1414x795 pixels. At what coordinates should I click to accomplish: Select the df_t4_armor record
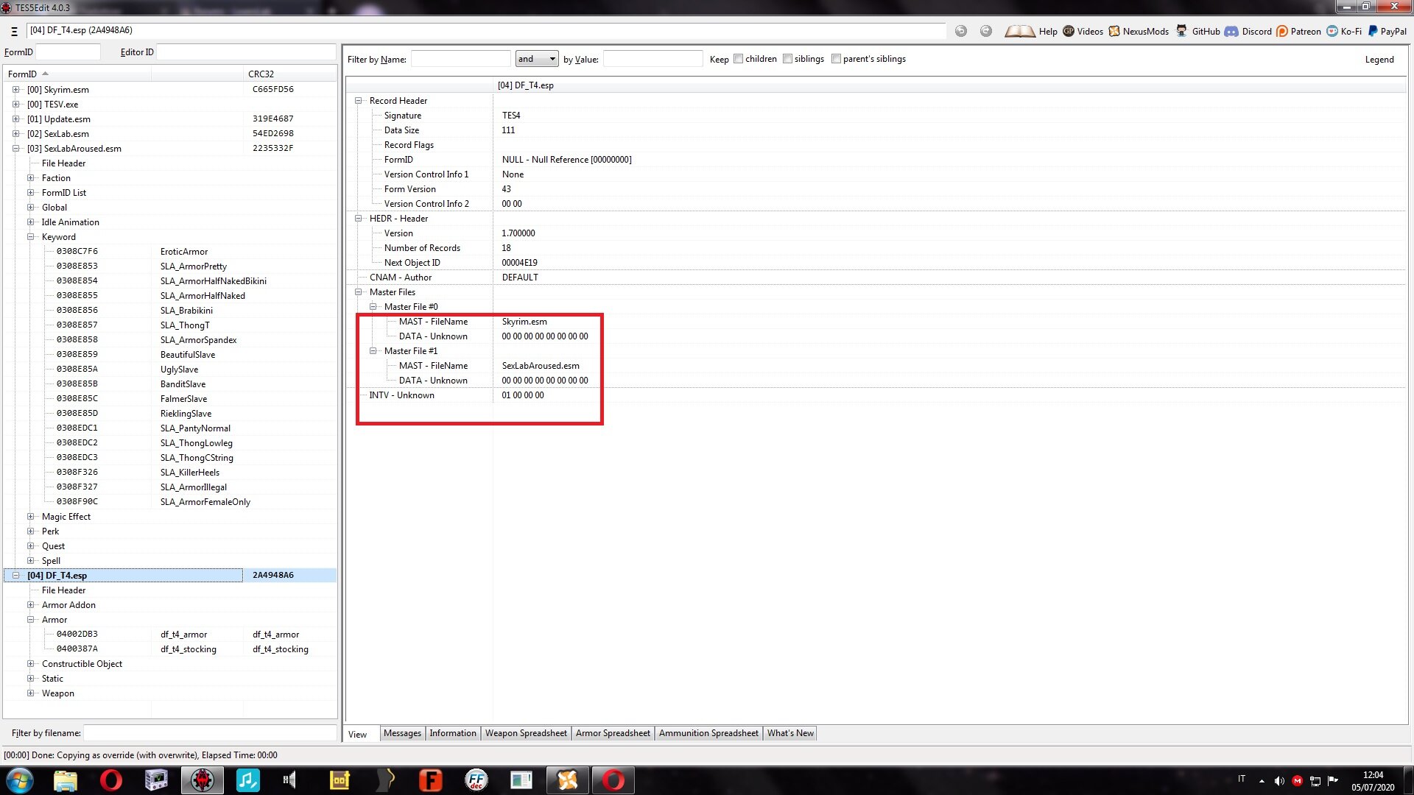pyautogui.click(x=183, y=635)
